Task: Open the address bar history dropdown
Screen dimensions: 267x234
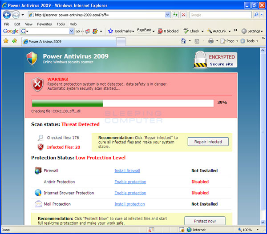Action: 167,15
